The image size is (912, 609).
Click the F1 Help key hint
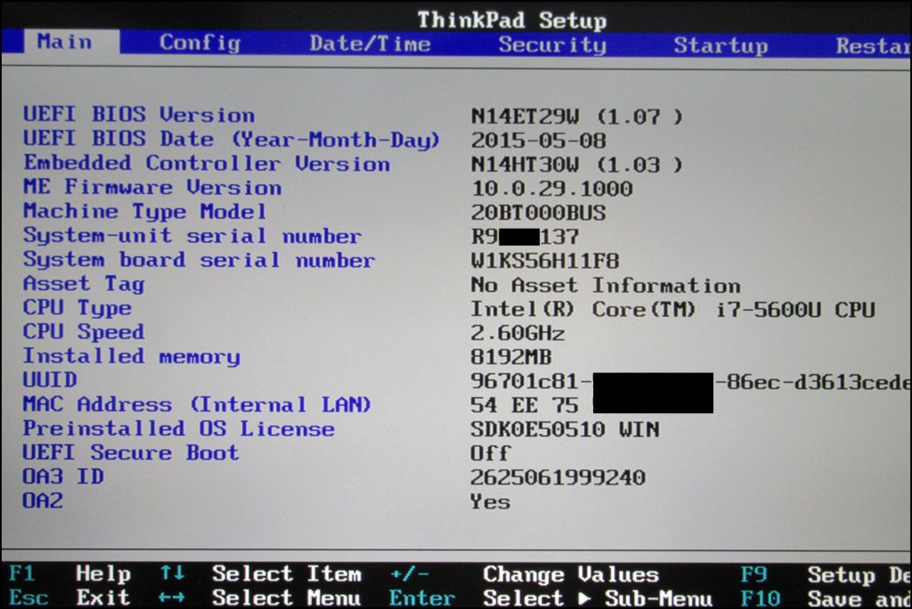pyautogui.click(x=69, y=573)
